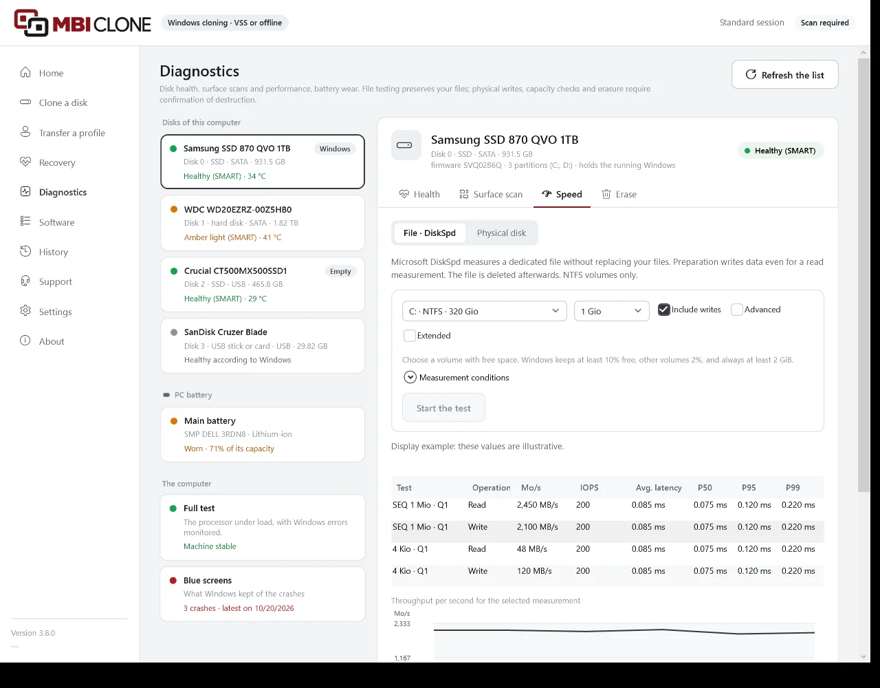Click the Transfer a profile person icon
The height and width of the screenshot is (688, 880).
[25, 132]
